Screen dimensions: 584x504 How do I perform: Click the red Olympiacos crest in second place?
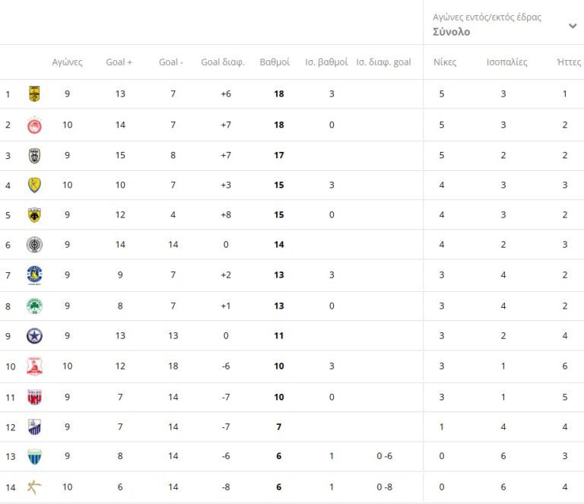click(34, 125)
